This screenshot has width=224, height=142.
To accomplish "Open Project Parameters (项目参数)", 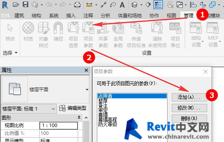I will pos(88,35).
